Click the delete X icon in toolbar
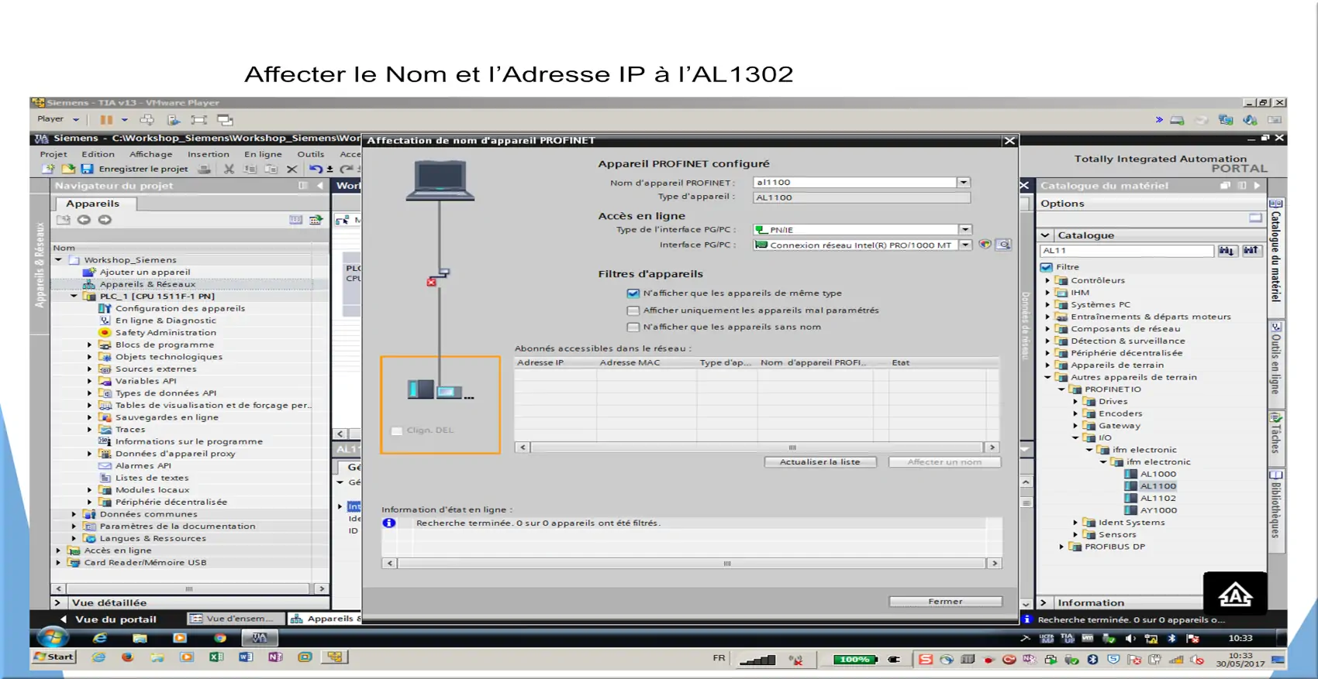The height and width of the screenshot is (679, 1318). point(292,169)
